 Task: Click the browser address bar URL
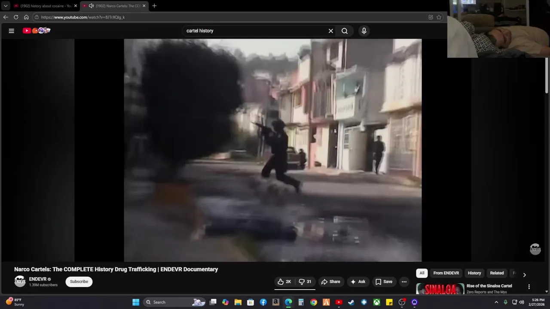pyautogui.click(x=83, y=17)
